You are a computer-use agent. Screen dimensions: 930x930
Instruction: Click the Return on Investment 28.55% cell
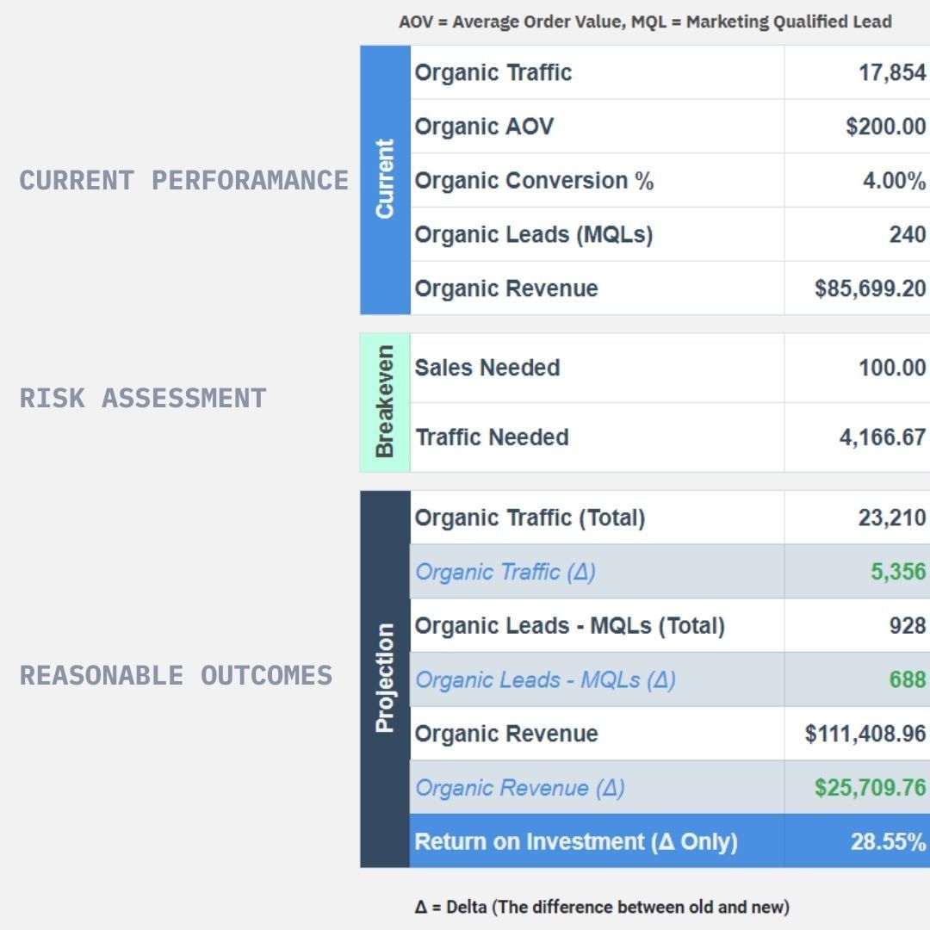(x=857, y=841)
